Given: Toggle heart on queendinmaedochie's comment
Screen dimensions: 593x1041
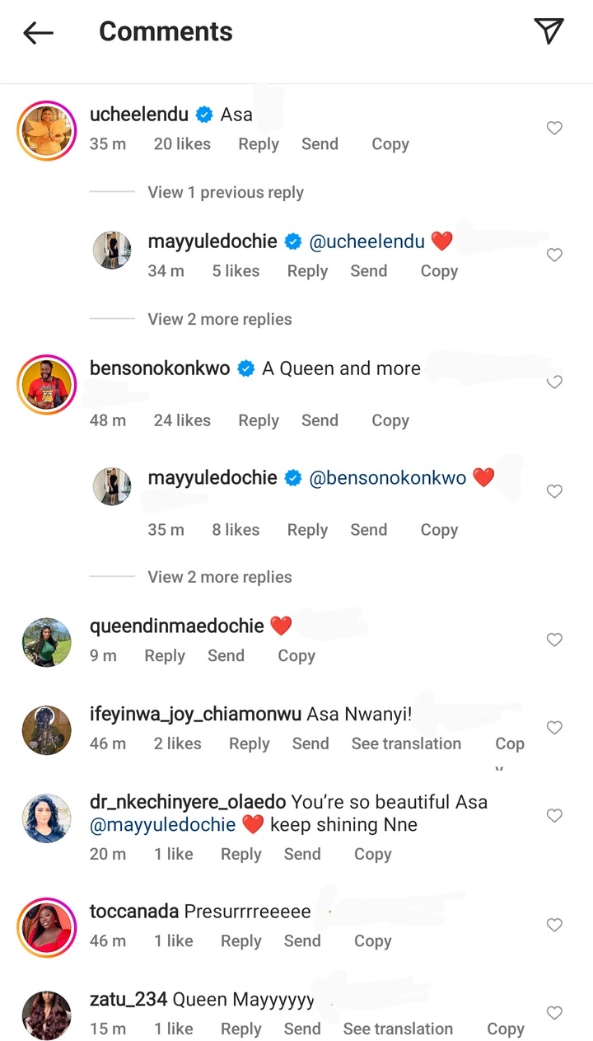Looking at the screenshot, I should coord(554,640).
